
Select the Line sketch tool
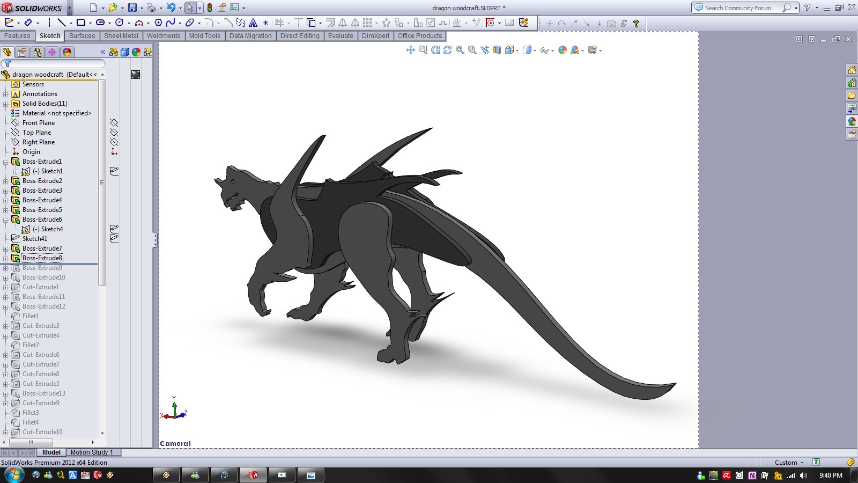click(x=61, y=23)
